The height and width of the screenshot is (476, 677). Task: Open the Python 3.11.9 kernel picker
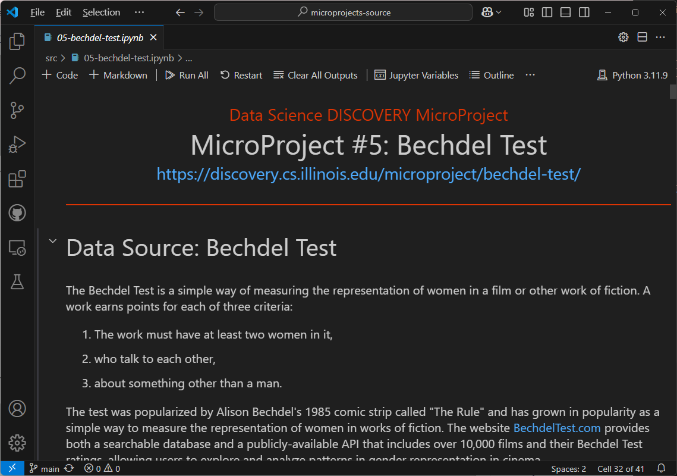coord(632,76)
